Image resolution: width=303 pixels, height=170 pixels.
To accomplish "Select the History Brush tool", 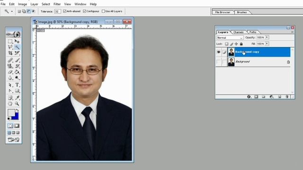I will point(17,66).
